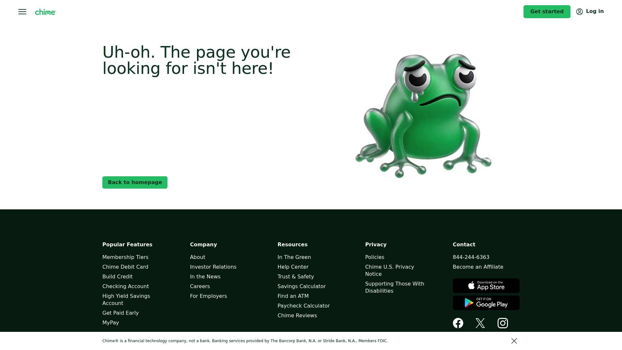This screenshot has width=622, height=350.
Task: Select Find an ATM link
Action: point(293,296)
